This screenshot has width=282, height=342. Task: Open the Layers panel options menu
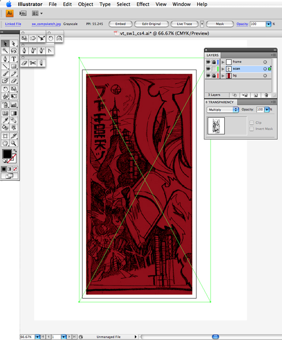point(274,55)
